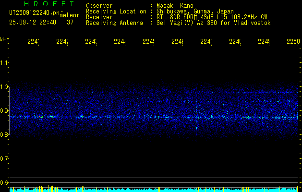Click the HROFFT title text

click(x=49, y=4)
